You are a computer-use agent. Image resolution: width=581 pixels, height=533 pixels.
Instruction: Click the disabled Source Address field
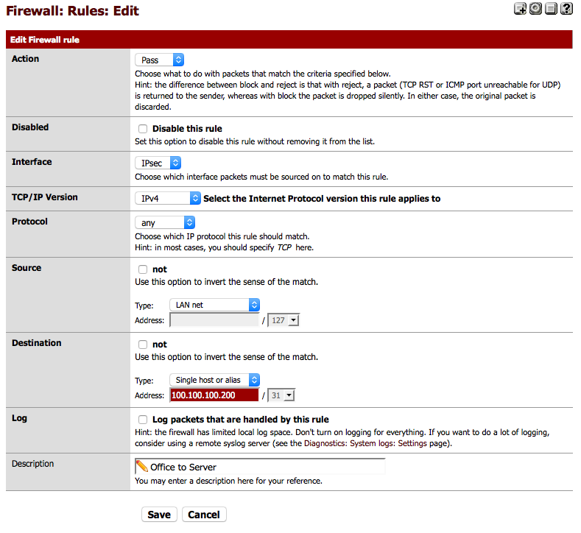214,320
